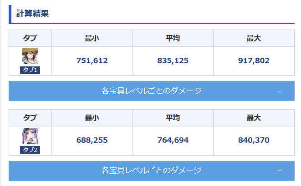Click the maximum damage value 840,370
301x186 pixels.
[254, 141]
